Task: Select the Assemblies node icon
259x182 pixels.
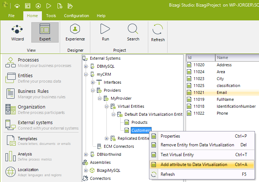Action: point(85,162)
